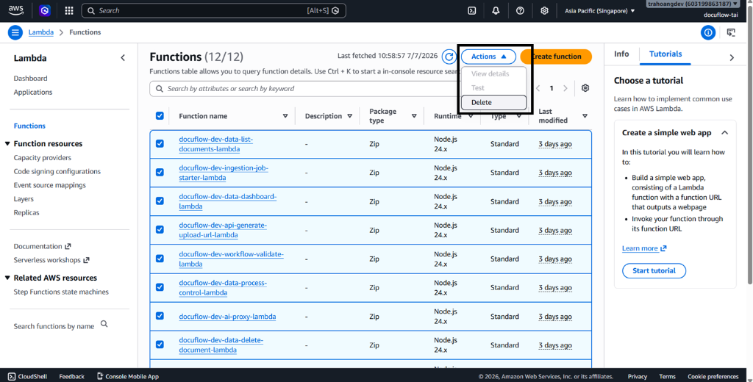Refresh the functions list
The image size is (753, 382).
(x=449, y=57)
